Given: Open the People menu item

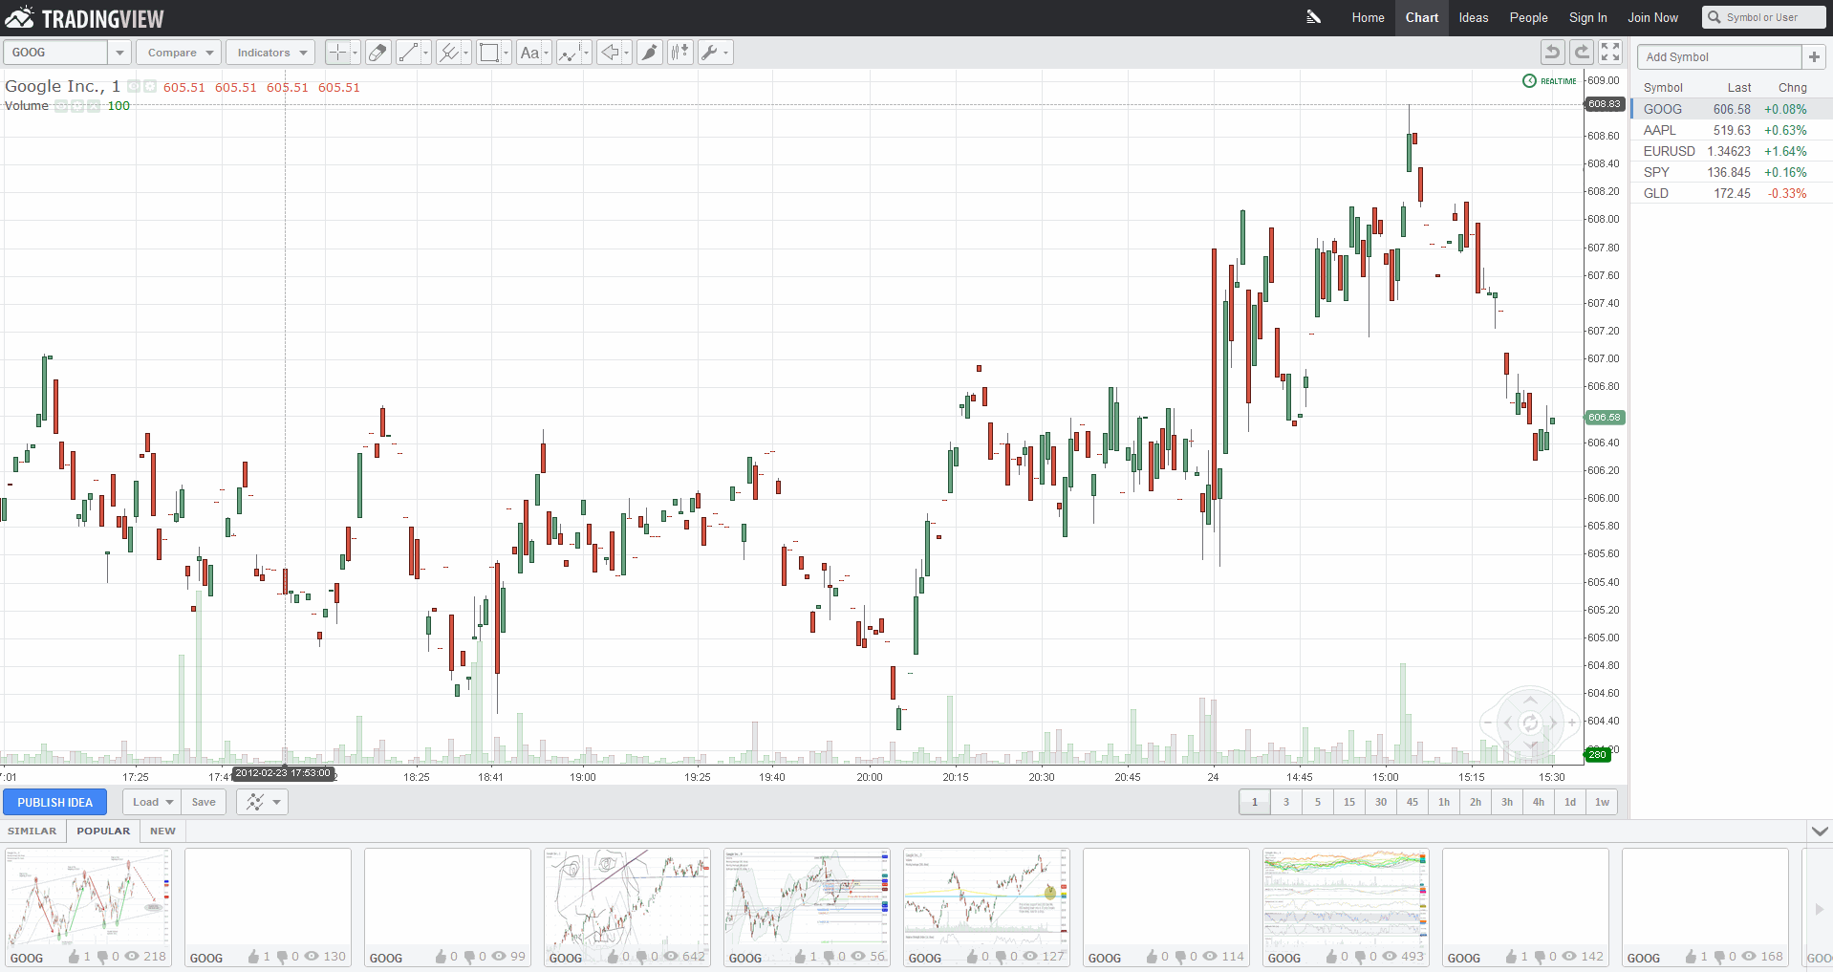Looking at the screenshot, I should 1528,17.
